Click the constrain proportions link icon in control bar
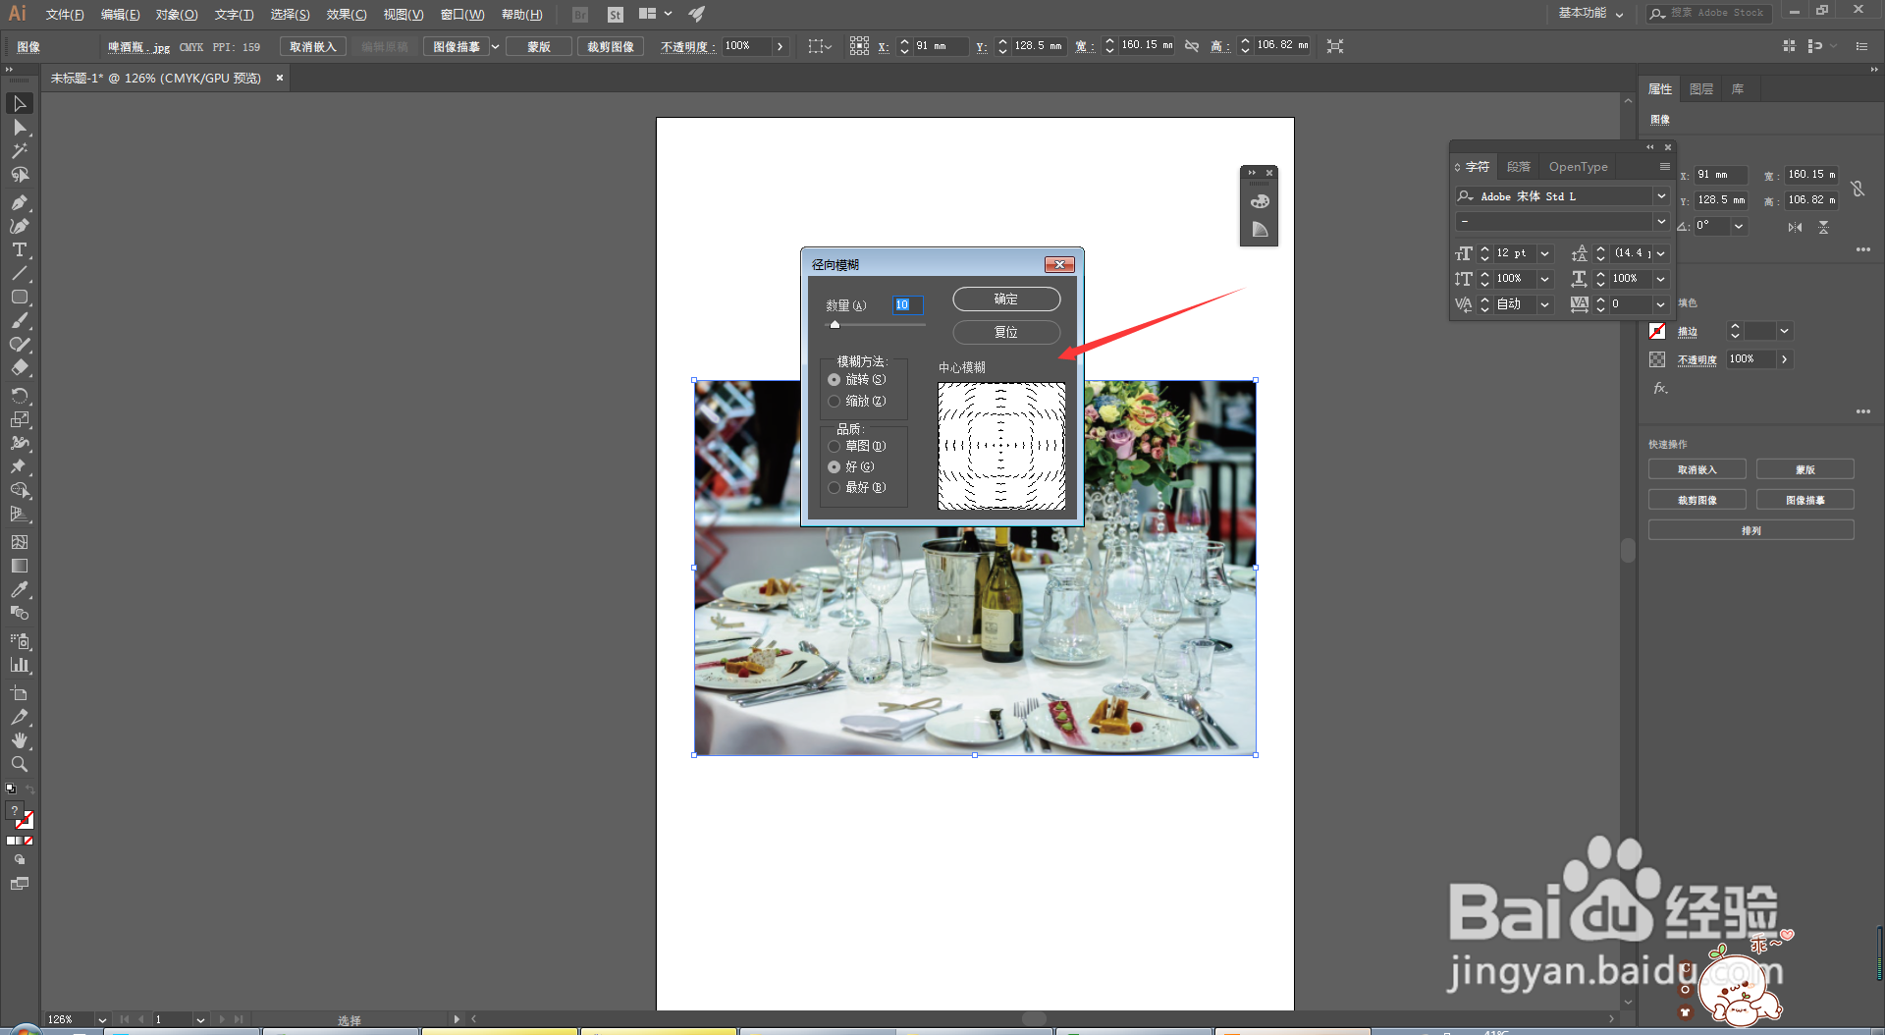 click(x=1192, y=46)
